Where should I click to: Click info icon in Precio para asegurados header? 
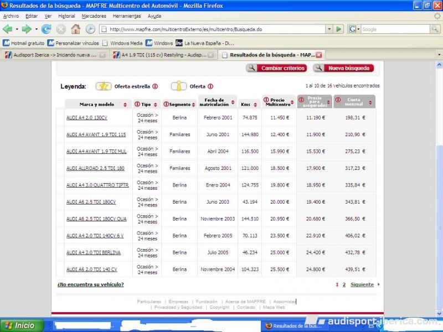click(301, 100)
